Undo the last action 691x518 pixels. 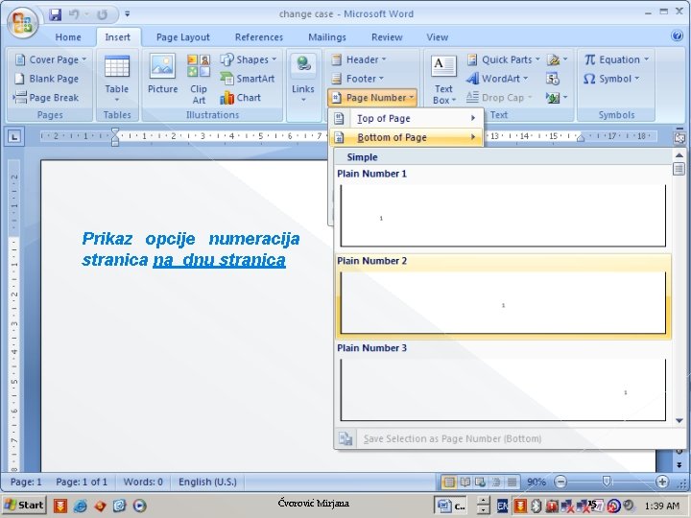(x=74, y=14)
